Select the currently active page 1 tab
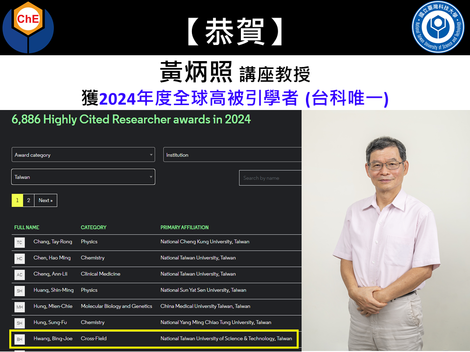 [17, 200]
